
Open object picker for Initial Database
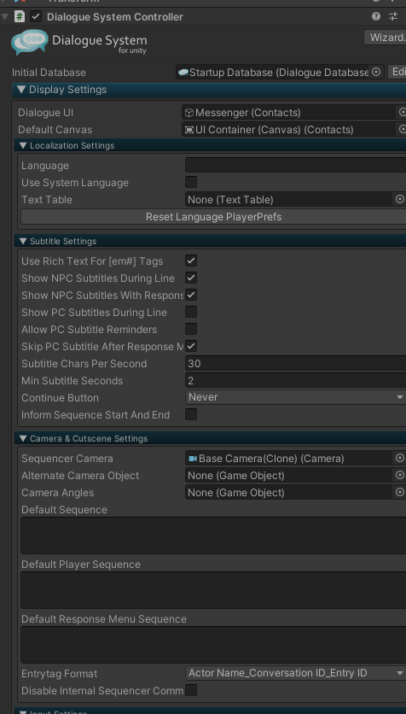tap(376, 72)
